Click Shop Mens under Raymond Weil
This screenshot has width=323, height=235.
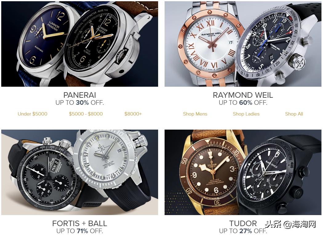click(195, 114)
